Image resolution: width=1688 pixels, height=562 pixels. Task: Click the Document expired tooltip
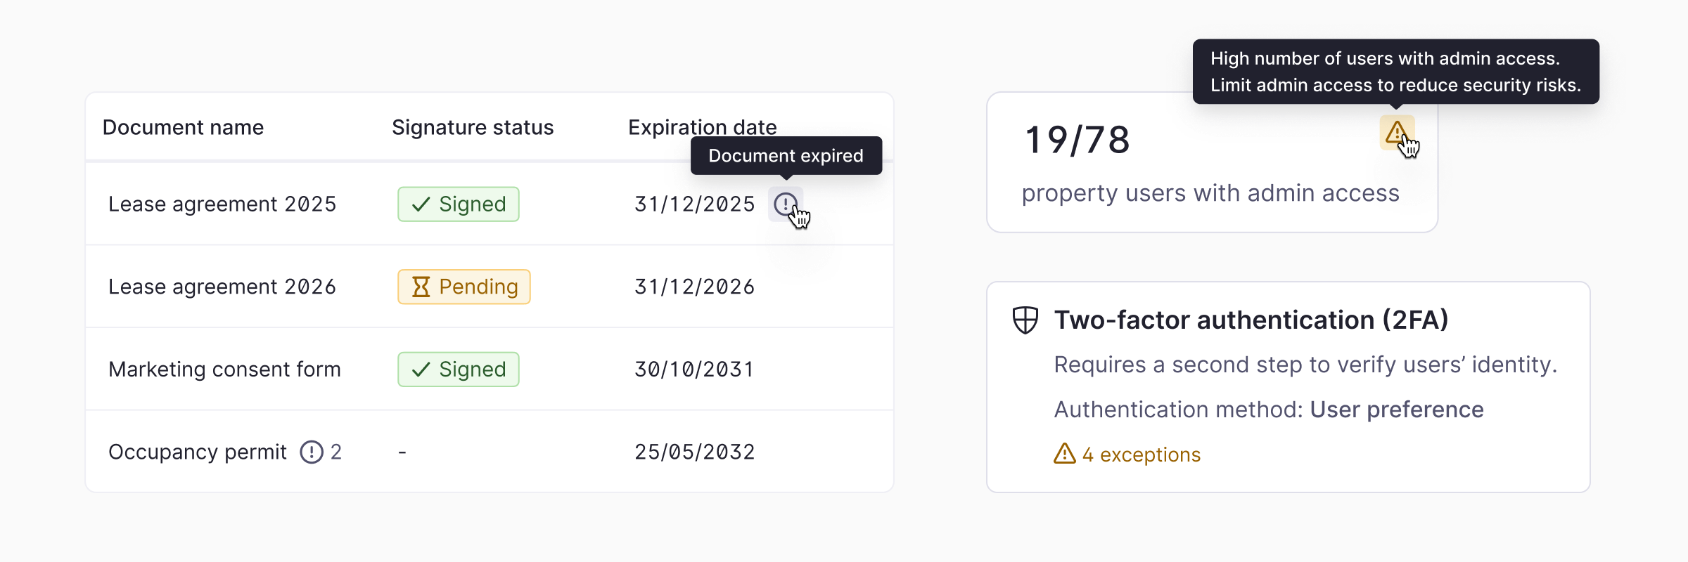pyautogui.click(x=786, y=156)
